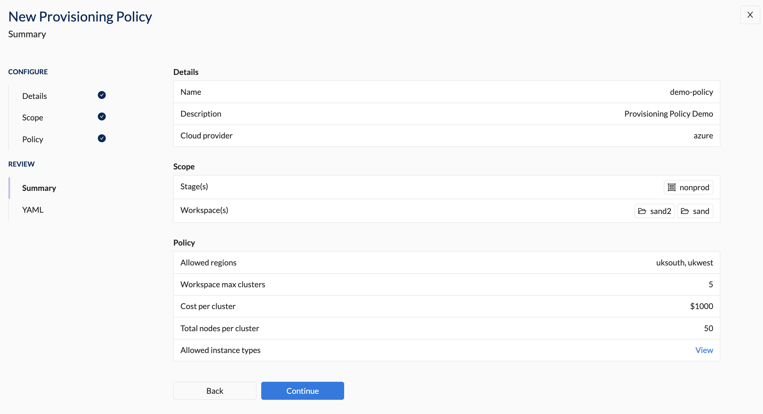Viewport: 763px width, 414px height.
Task: View allowed instance types link
Action: [x=704, y=350]
